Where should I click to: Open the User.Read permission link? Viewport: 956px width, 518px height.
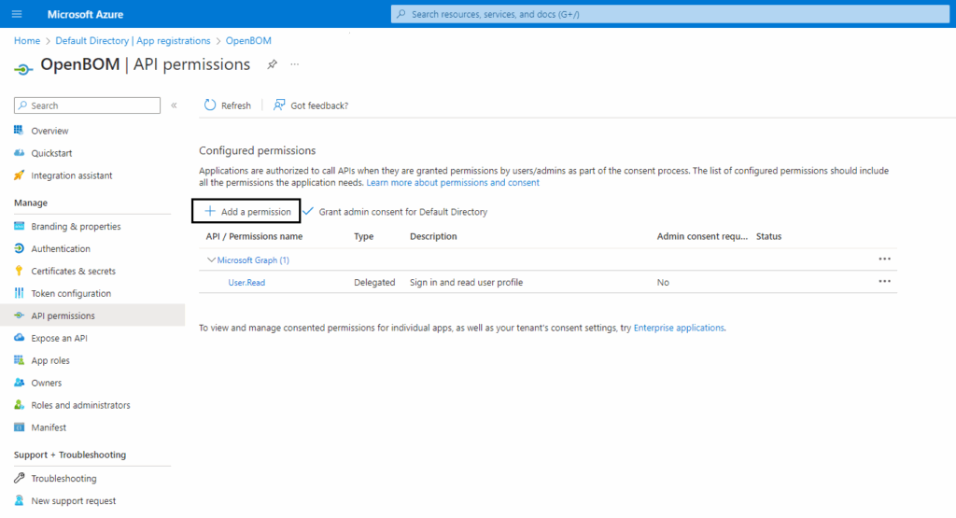tap(246, 282)
